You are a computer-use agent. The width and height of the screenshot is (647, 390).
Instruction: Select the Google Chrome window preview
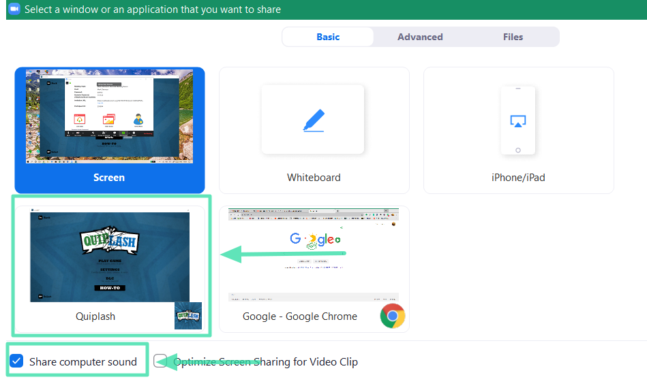pos(314,255)
